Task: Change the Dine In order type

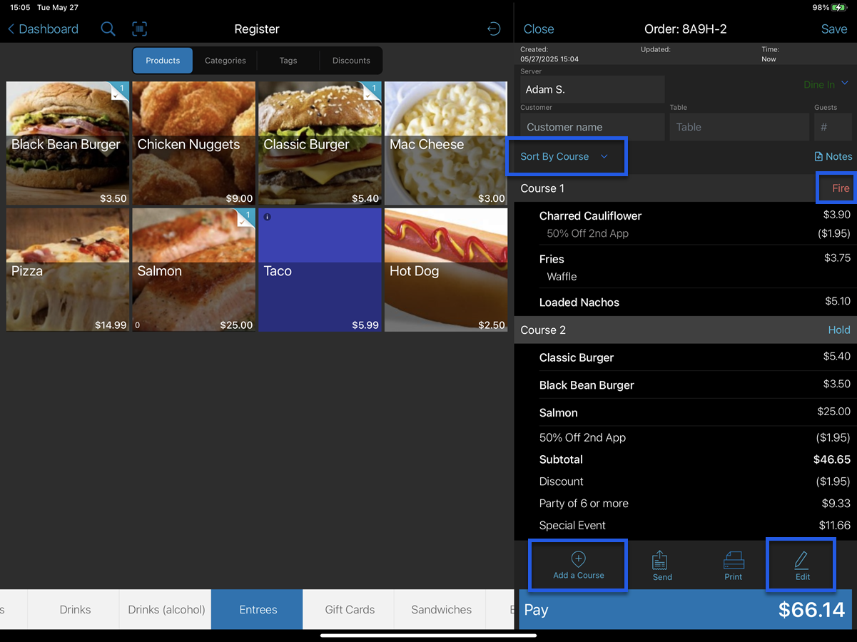Action: [x=826, y=84]
